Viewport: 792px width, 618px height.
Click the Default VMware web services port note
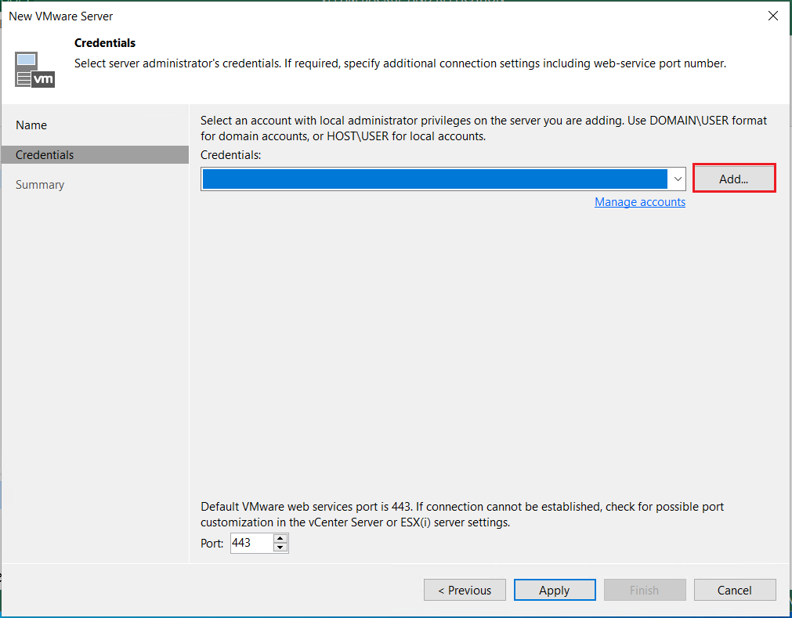462,515
